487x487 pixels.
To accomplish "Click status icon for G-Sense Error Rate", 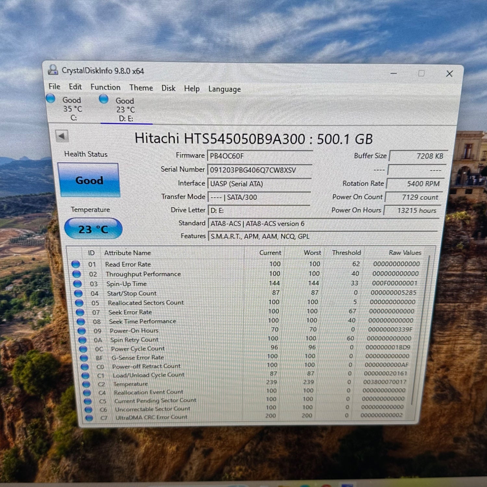I will point(84,357).
